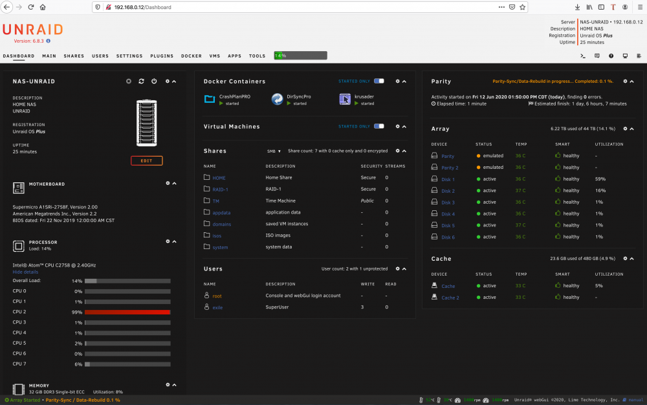Open the Parity panel settings gear
Image resolution: width=647 pixels, height=405 pixels.
(625, 82)
